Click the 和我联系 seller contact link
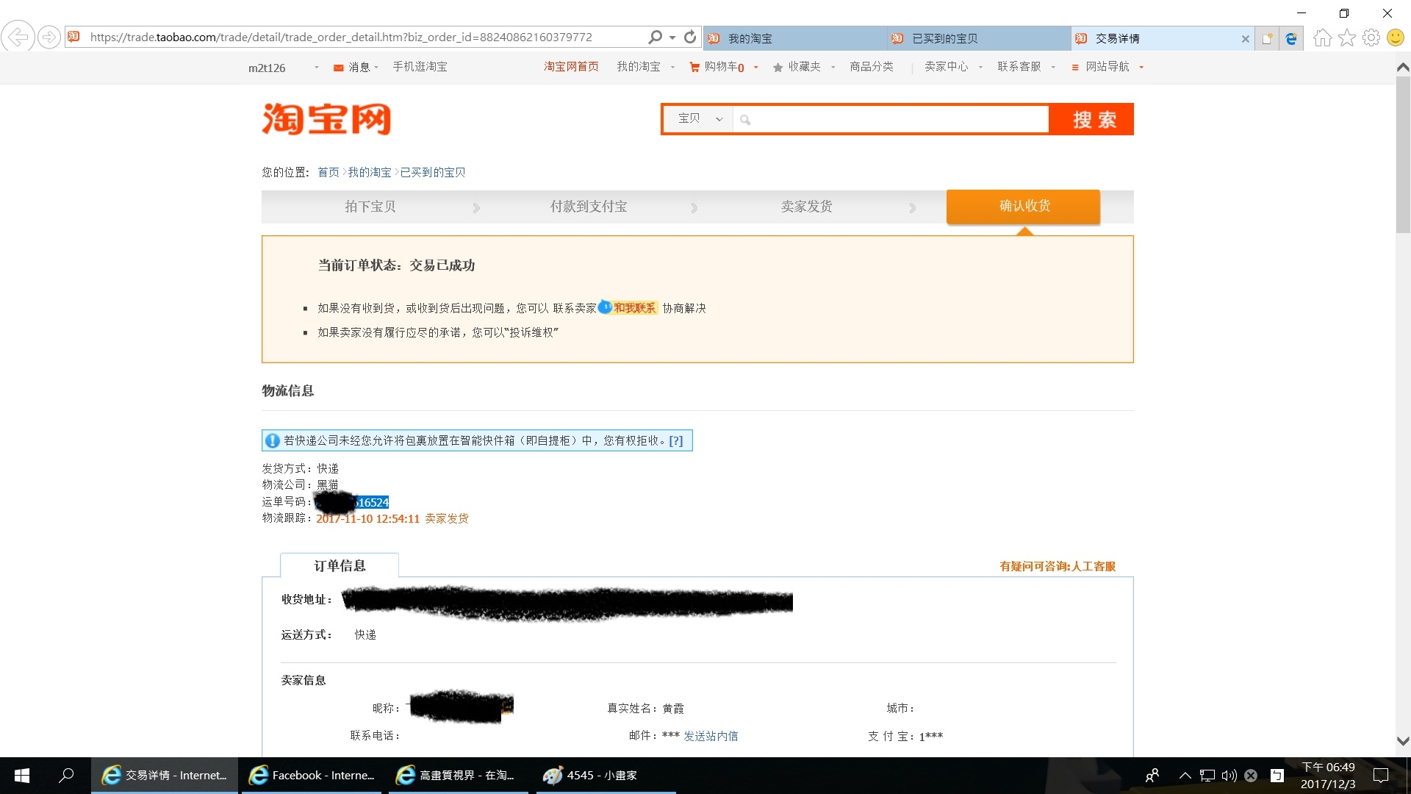1411x794 pixels. pos(634,308)
